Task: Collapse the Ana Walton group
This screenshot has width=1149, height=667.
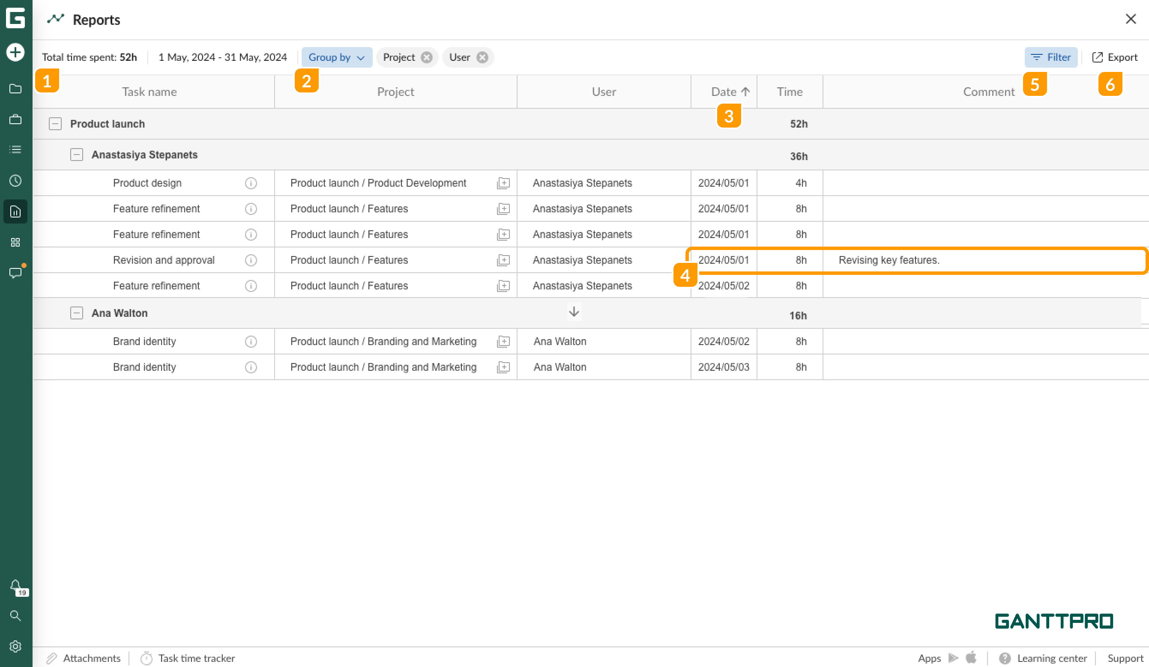Action: point(77,313)
